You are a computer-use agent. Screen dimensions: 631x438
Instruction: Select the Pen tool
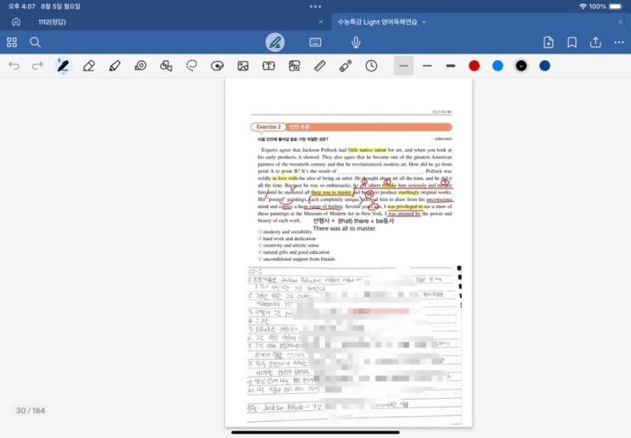click(x=63, y=65)
